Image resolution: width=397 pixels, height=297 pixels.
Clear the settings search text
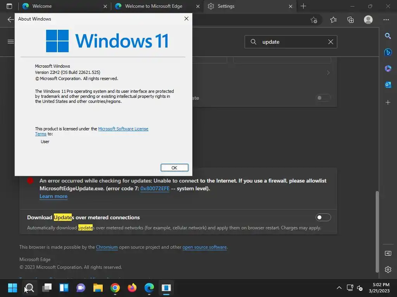tap(330, 42)
